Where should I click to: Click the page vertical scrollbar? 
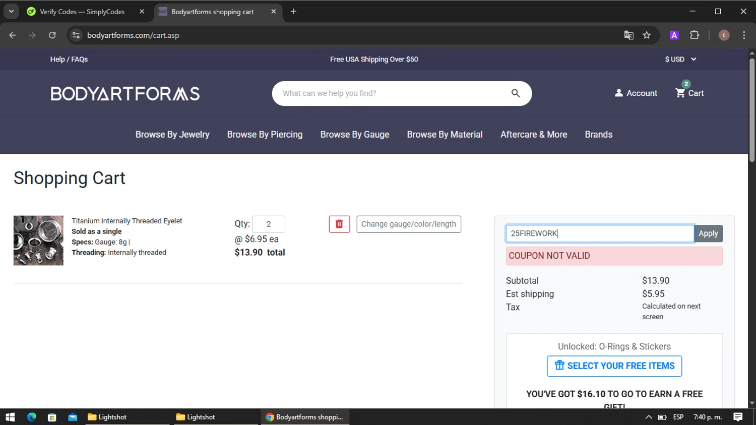coord(752,111)
